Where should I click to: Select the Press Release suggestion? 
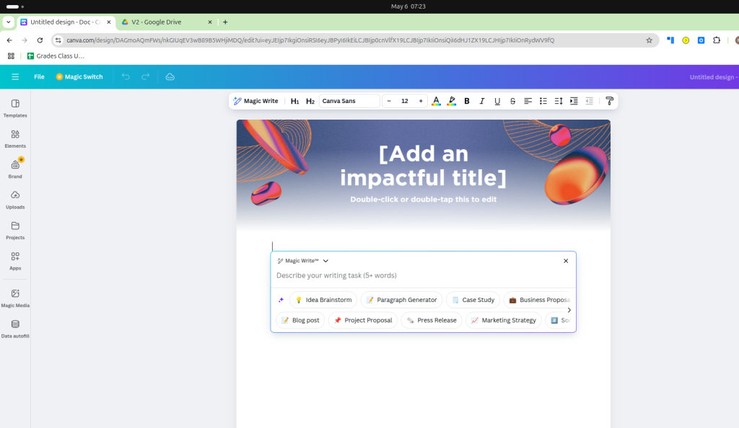432,321
